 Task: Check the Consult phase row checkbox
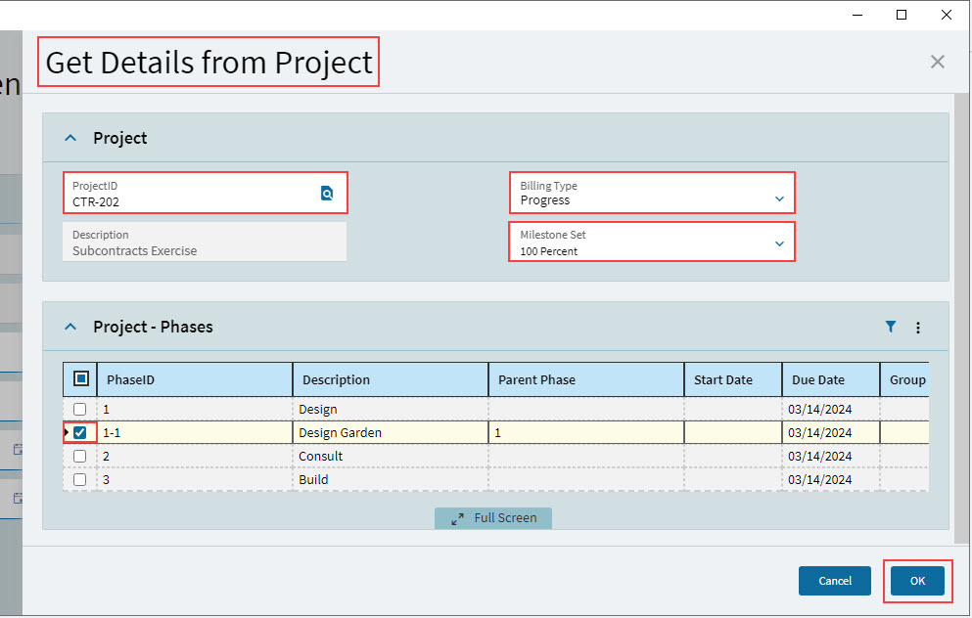point(79,456)
